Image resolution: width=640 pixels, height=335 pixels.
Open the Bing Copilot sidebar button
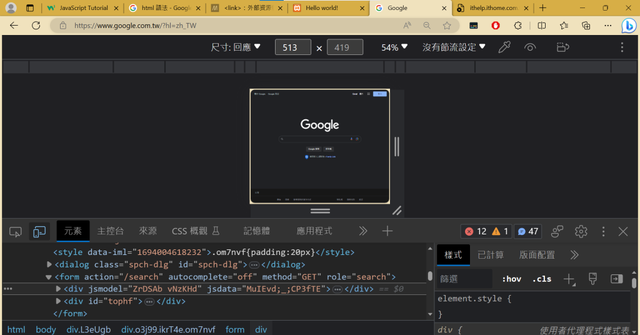(x=629, y=25)
